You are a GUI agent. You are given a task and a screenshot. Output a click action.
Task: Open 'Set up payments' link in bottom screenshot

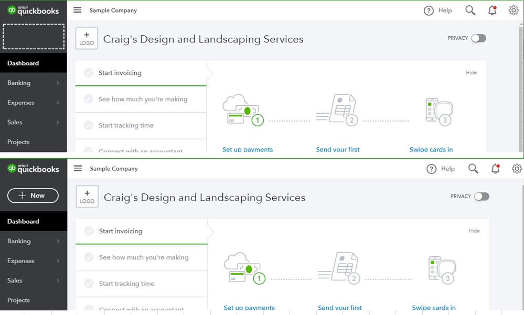point(249,308)
